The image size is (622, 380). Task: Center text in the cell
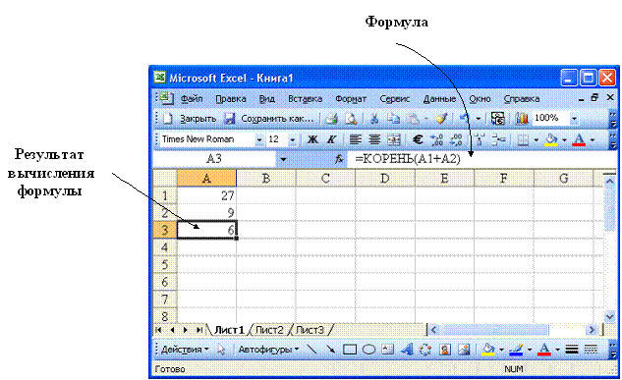click(x=374, y=139)
